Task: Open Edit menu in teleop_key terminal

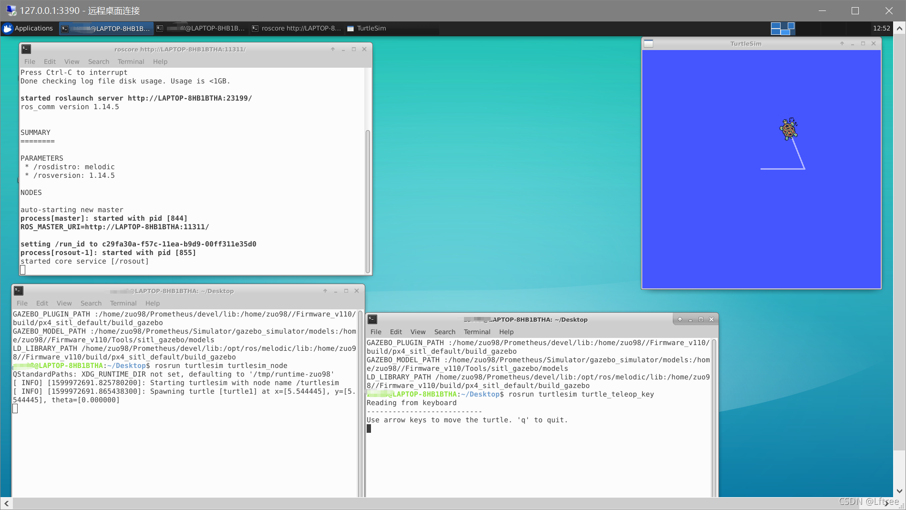Action: click(396, 332)
